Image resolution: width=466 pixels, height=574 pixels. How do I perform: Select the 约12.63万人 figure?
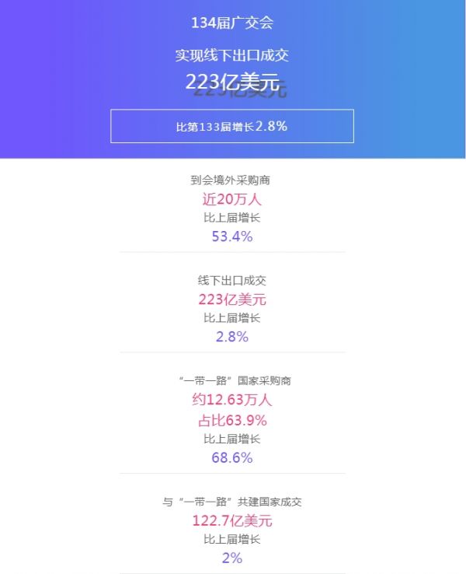pyautogui.click(x=232, y=400)
